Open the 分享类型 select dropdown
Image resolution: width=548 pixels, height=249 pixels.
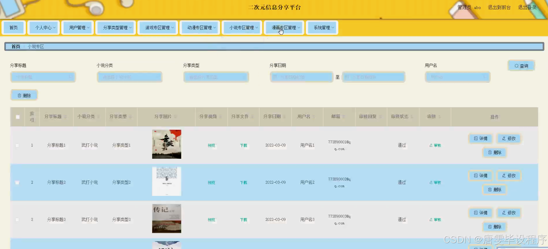(x=216, y=77)
